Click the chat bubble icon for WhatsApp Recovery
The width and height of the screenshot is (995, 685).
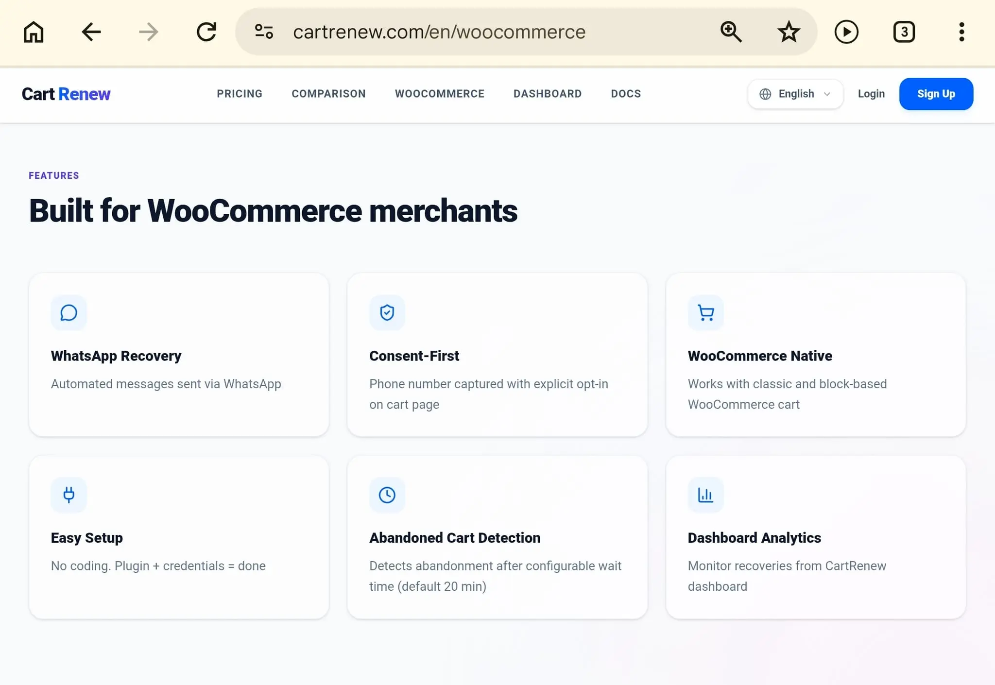pyautogui.click(x=69, y=313)
